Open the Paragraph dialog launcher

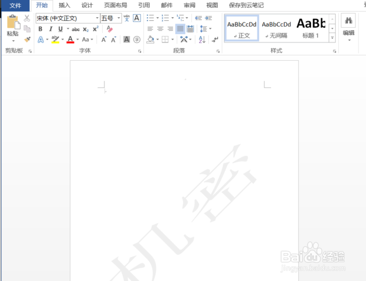218,51
